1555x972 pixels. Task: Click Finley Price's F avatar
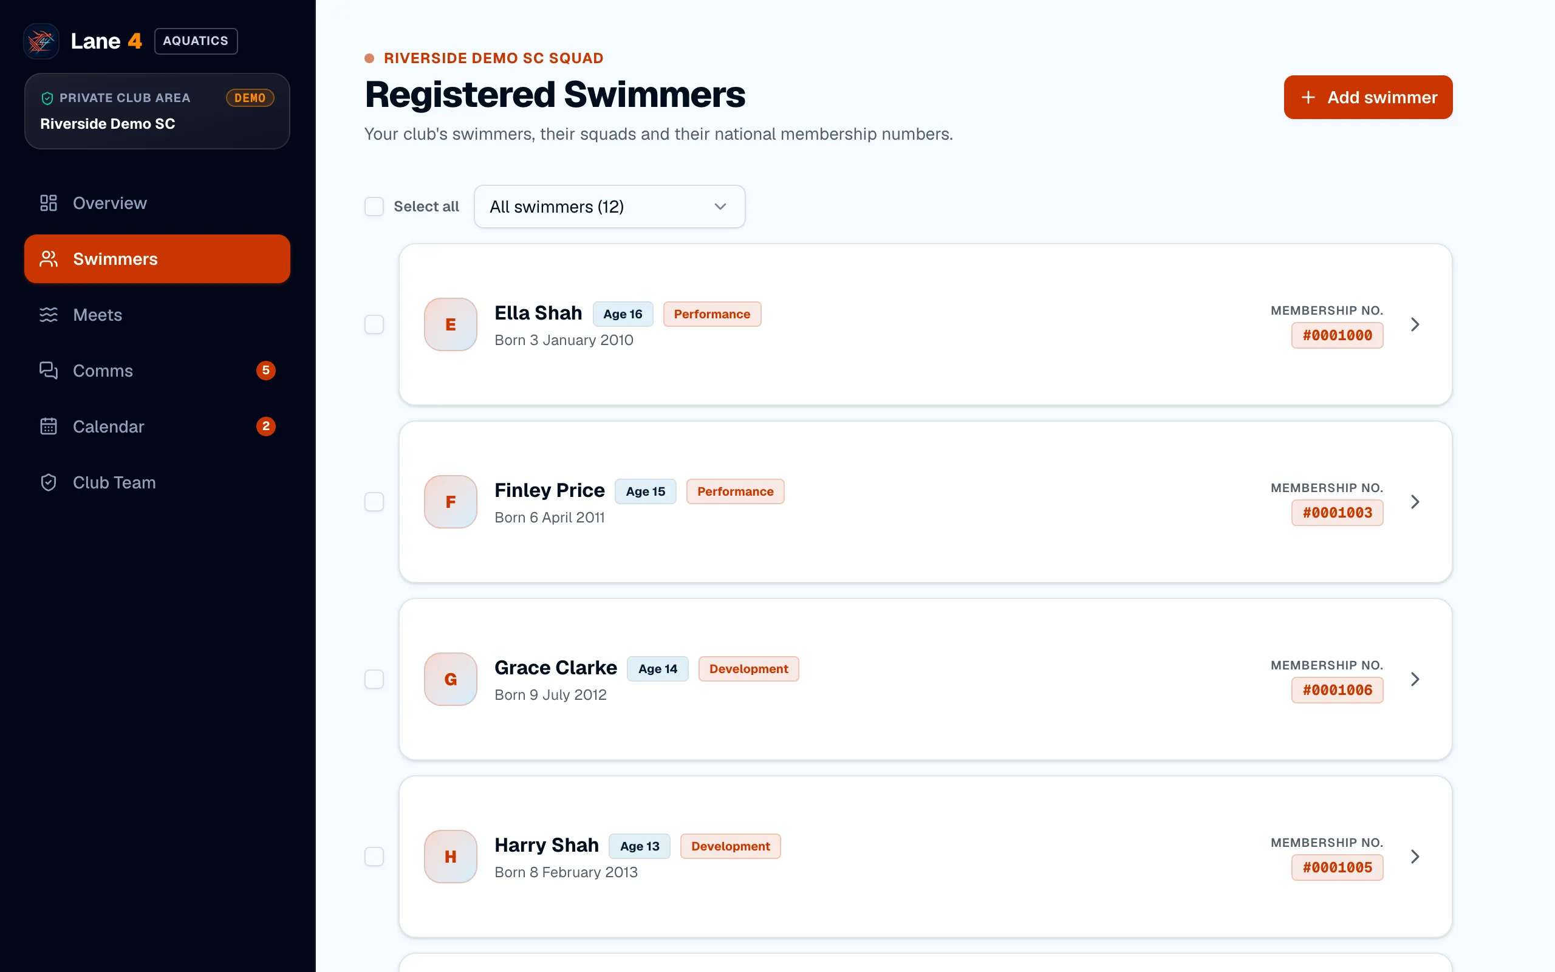451,502
